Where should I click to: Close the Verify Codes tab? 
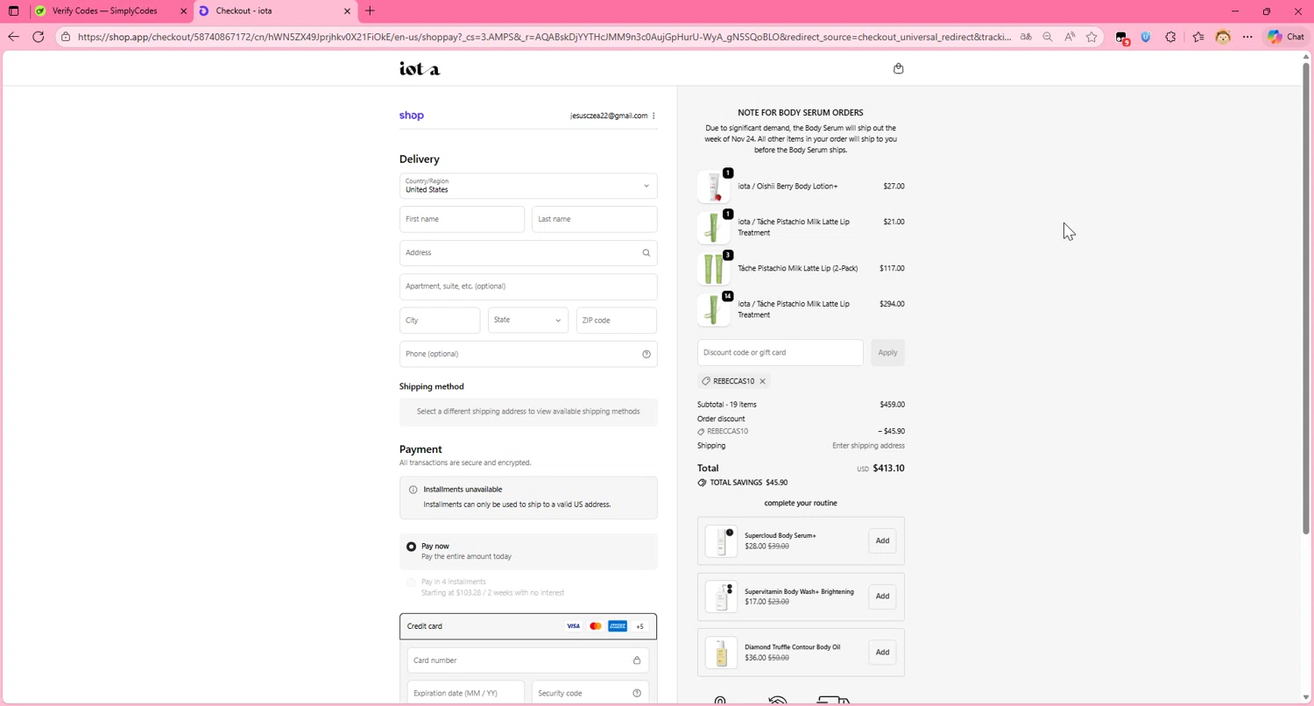(184, 11)
